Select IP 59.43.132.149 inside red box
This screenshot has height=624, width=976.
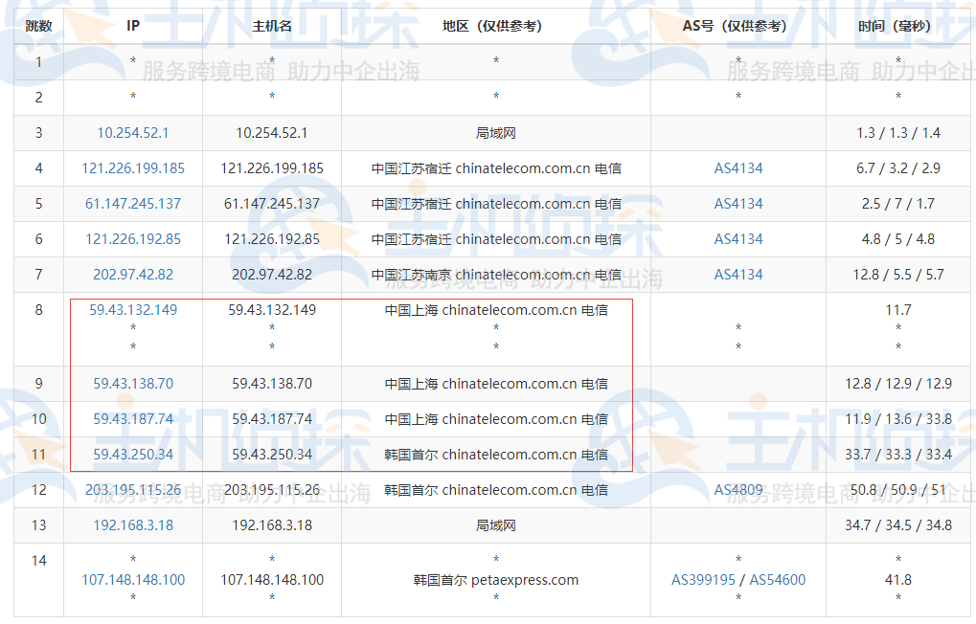(x=132, y=309)
